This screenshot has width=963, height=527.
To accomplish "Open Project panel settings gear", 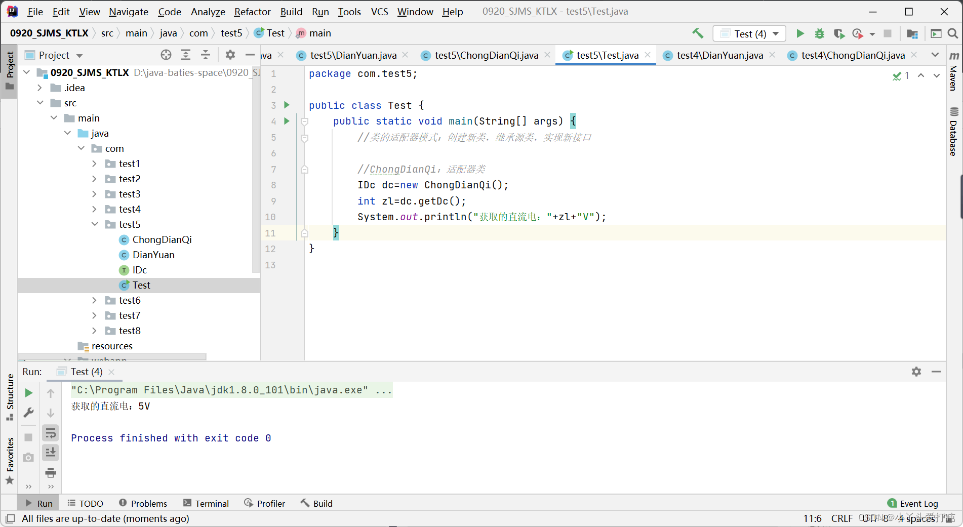I will click(x=230, y=55).
